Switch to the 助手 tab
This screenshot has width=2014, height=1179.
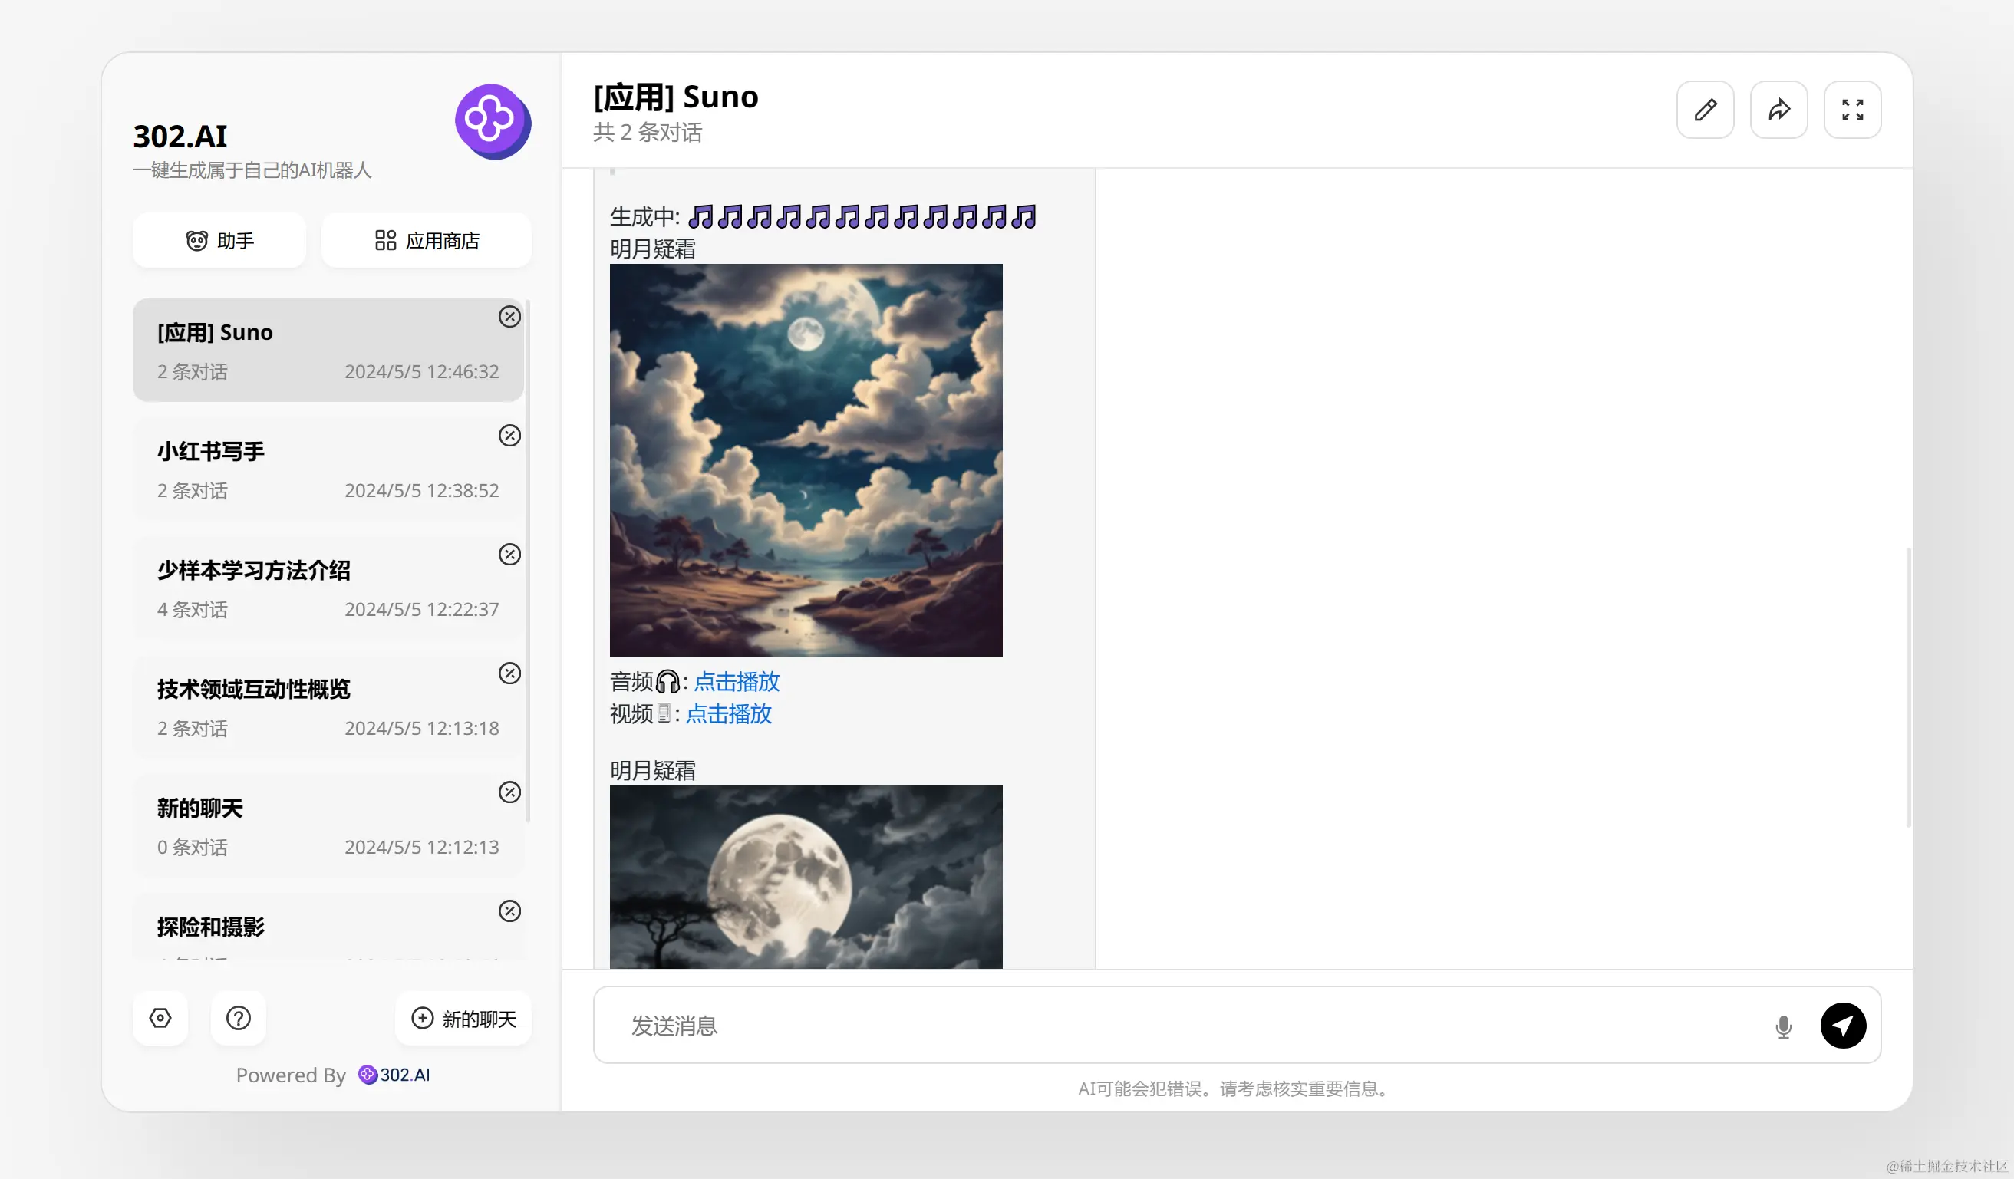219,240
